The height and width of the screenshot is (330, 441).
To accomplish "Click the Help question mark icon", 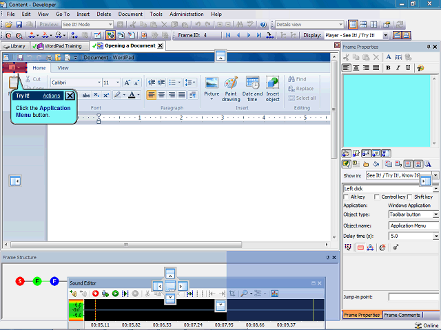I will [263, 25].
